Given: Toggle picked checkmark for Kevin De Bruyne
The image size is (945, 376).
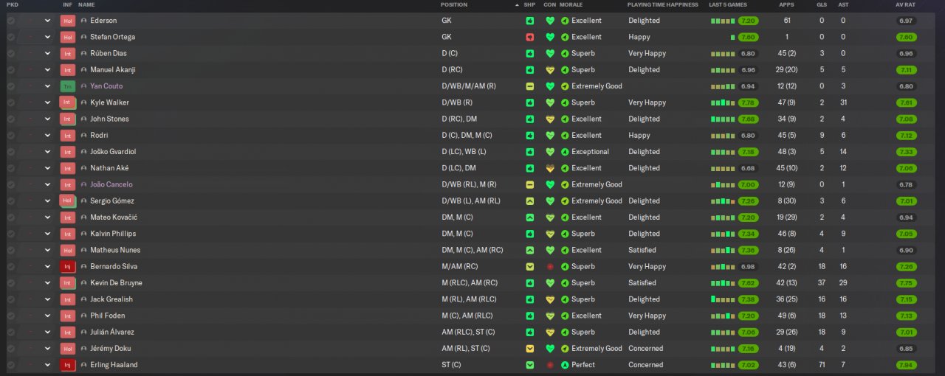Looking at the screenshot, I should coord(10,283).
